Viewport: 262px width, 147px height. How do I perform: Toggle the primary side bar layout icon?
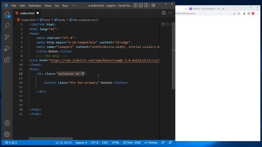pyautogui.click(x=136, y=5)
